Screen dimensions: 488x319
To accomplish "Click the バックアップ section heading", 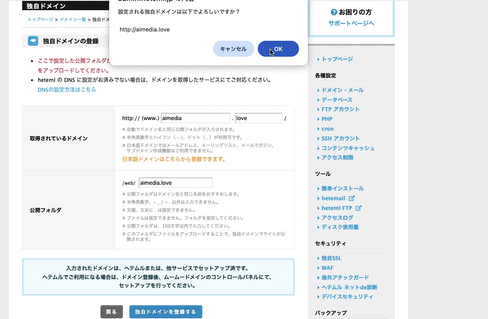I will pyautogui.click(x=331, y=313).
